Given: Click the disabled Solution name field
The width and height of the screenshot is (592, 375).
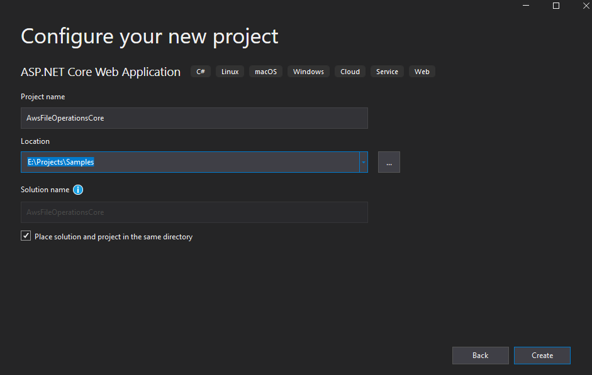Looking at the screenshot, I should point(194,212).
